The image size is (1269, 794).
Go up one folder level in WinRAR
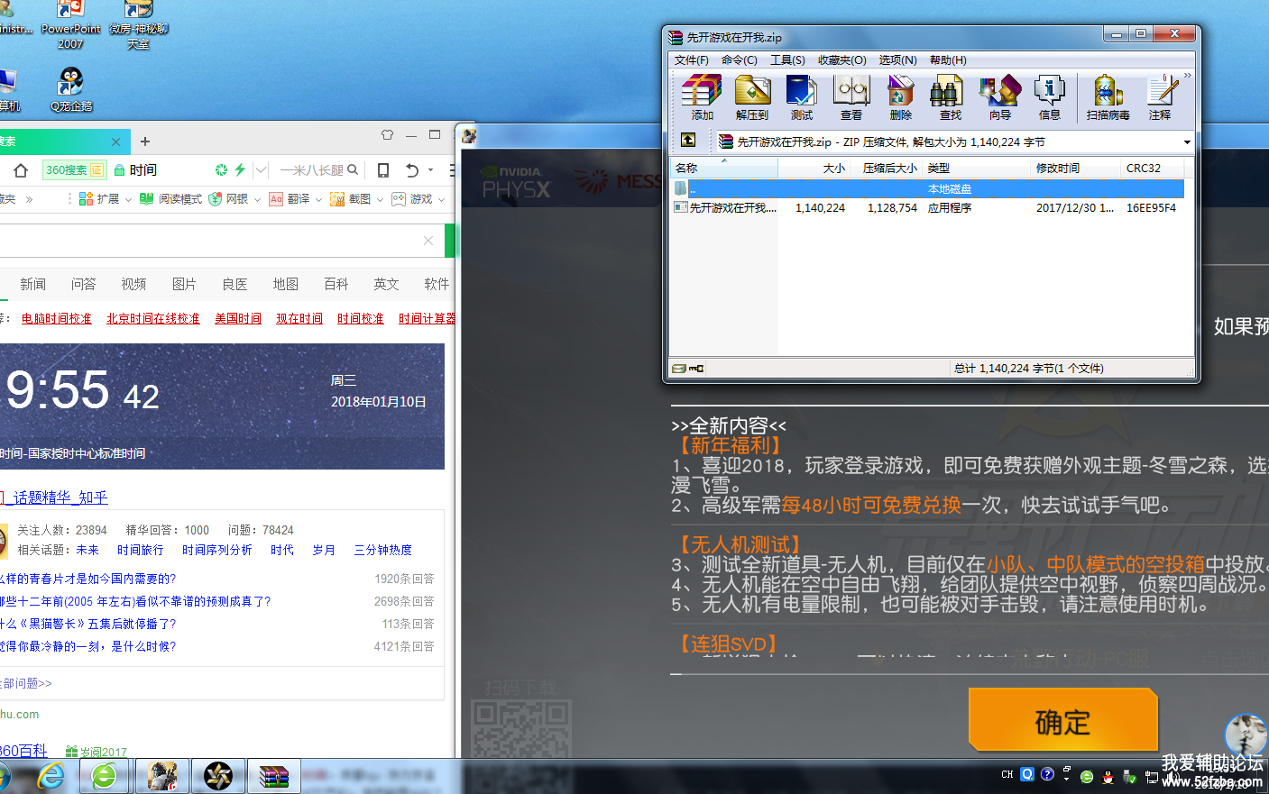(688, 141)
